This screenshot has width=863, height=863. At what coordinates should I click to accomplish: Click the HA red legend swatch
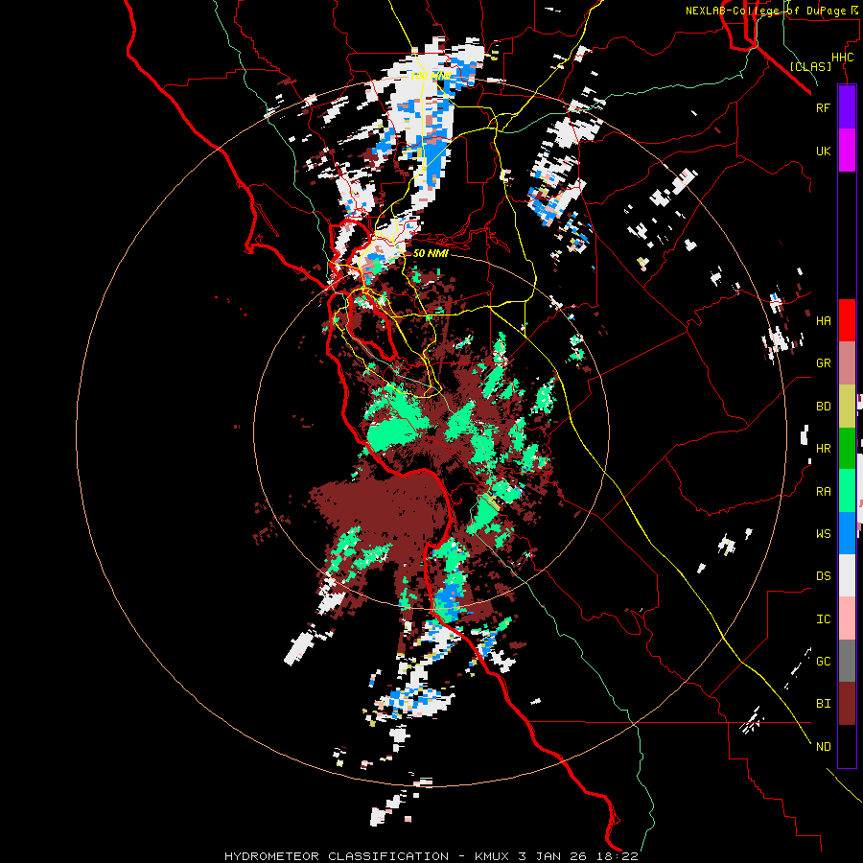pos(847,320)
